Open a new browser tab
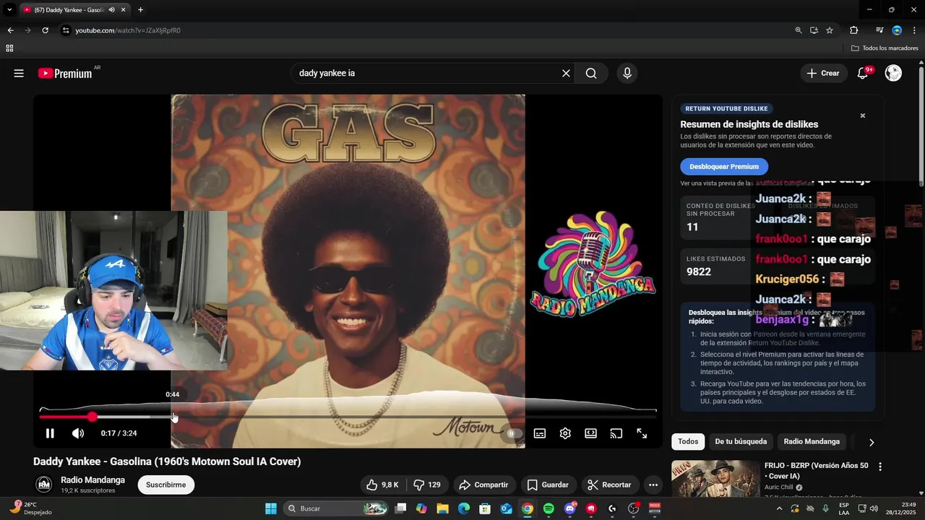Screen dimensions: 925x520 coord(140,9)
